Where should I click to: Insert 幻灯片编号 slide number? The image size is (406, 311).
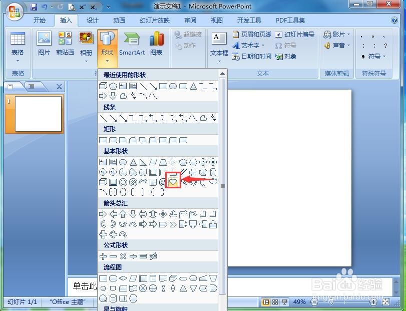coord(295,34)
